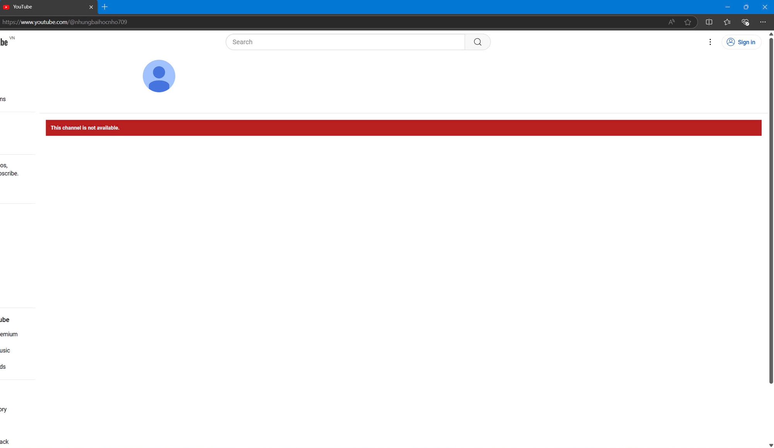The height and width of the screenshot is (448, 774).
Task: Click browser page translate icon
Action: [x=671, y=22]
